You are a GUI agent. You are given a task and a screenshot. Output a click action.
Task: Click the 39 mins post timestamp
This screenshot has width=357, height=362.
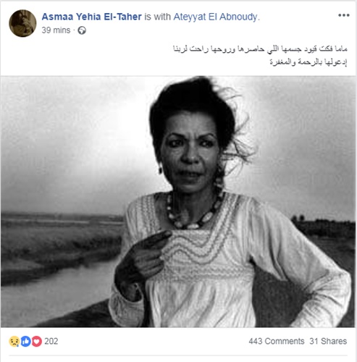[x=56, y=30]
